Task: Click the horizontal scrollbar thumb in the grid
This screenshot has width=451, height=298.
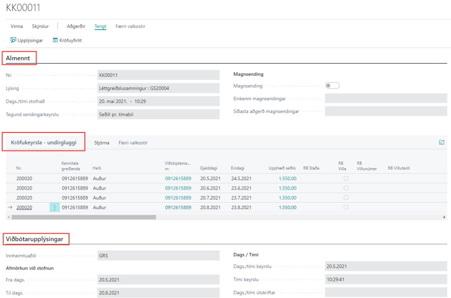Action: (x=84, y=217)
